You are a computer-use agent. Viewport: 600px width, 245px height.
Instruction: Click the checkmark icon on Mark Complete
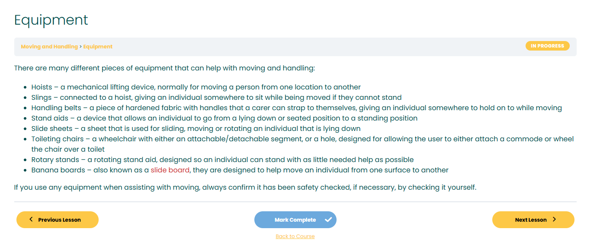pyautogui.click(x=328, y=220)
